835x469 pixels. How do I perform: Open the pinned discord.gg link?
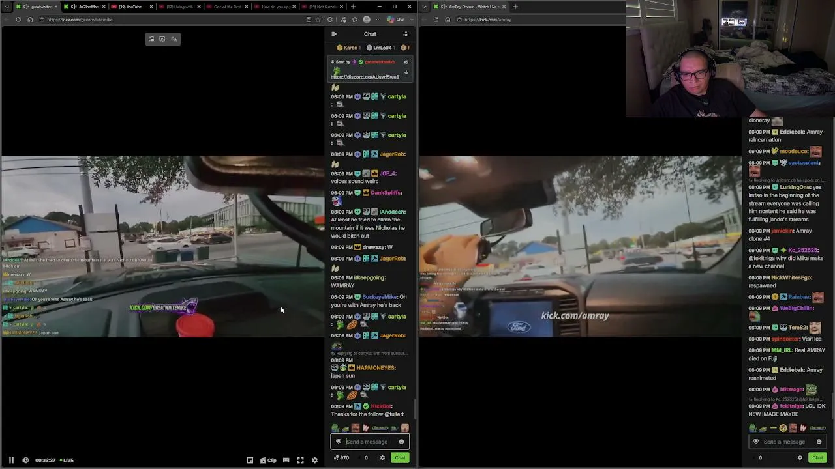click(x=365, y=77)
